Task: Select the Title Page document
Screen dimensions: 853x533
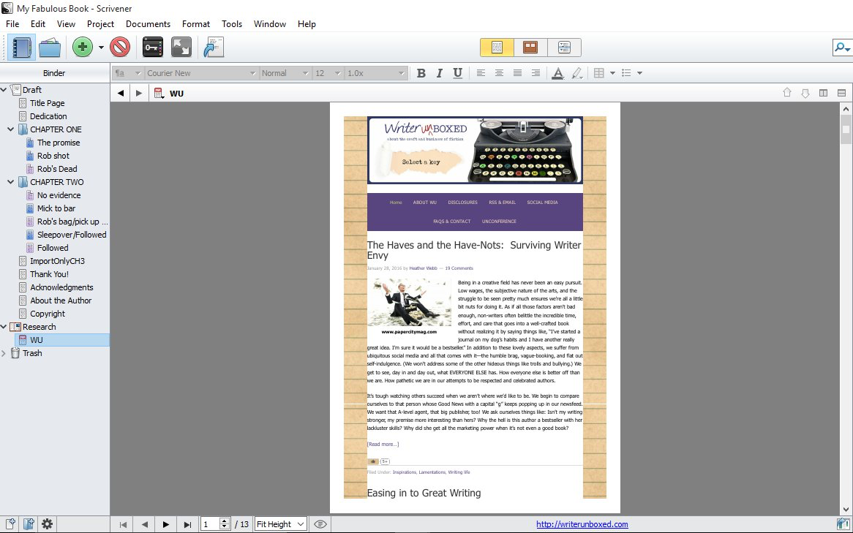Action: point(48,103)
